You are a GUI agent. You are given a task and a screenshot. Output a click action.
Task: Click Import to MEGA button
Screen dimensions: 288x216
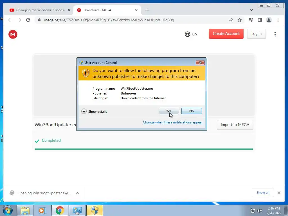click(x=235, y=125)
